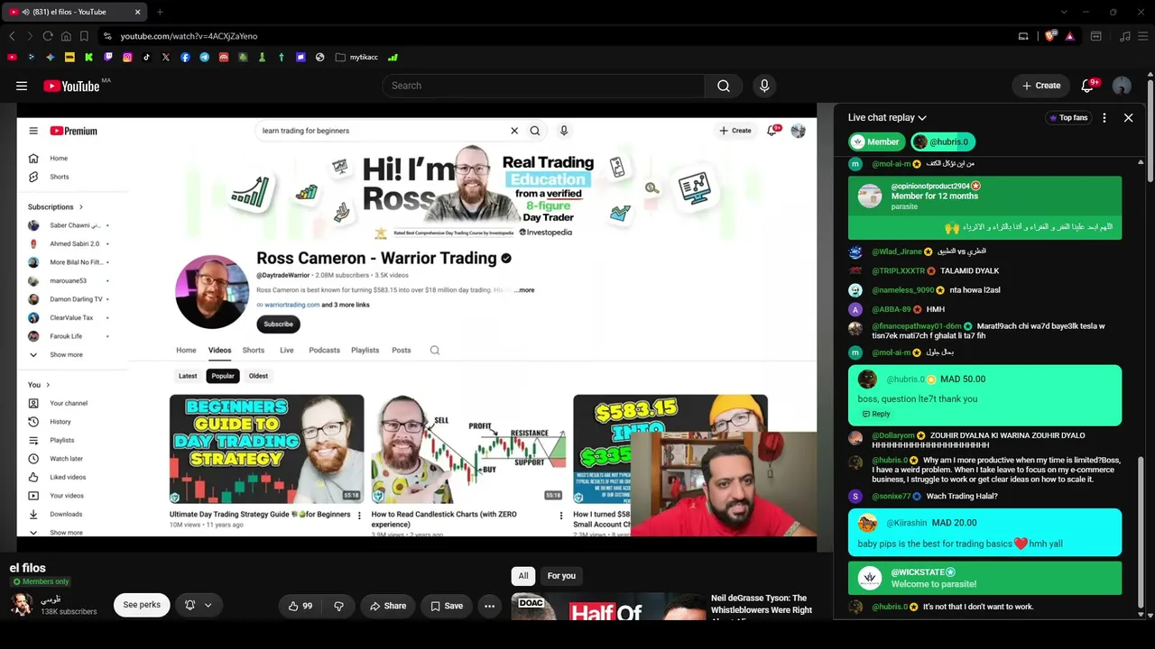Save the video to a playlist
The image size is (1155, 649).
447,606
